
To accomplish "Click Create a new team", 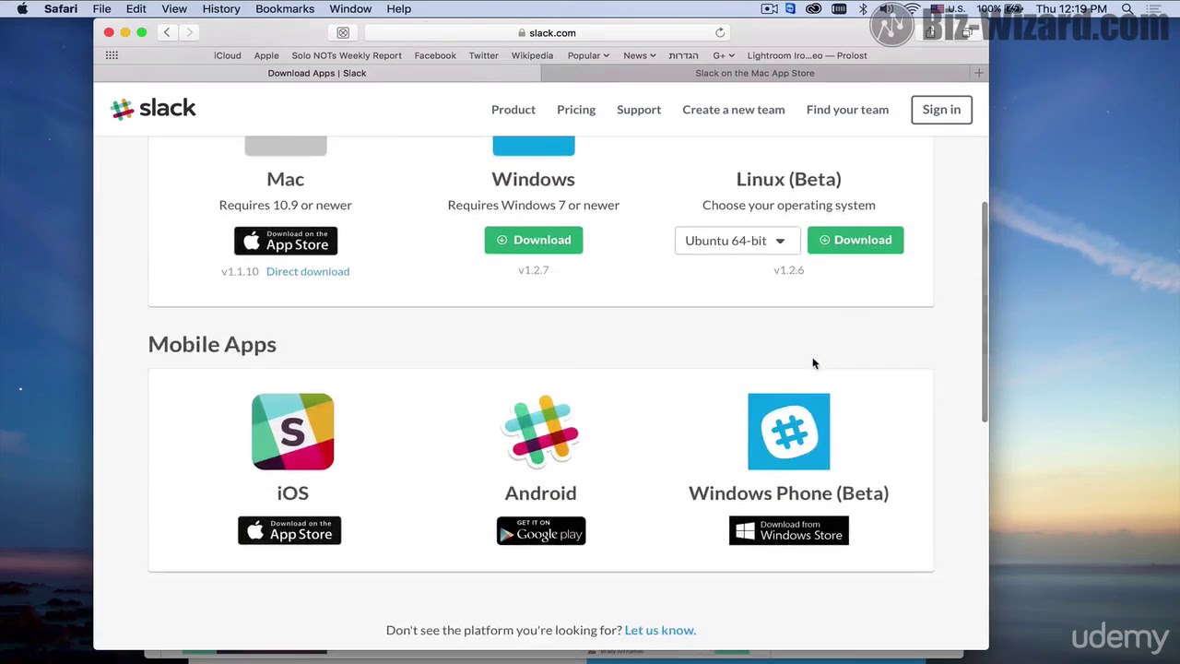I will tap(734, 110).
